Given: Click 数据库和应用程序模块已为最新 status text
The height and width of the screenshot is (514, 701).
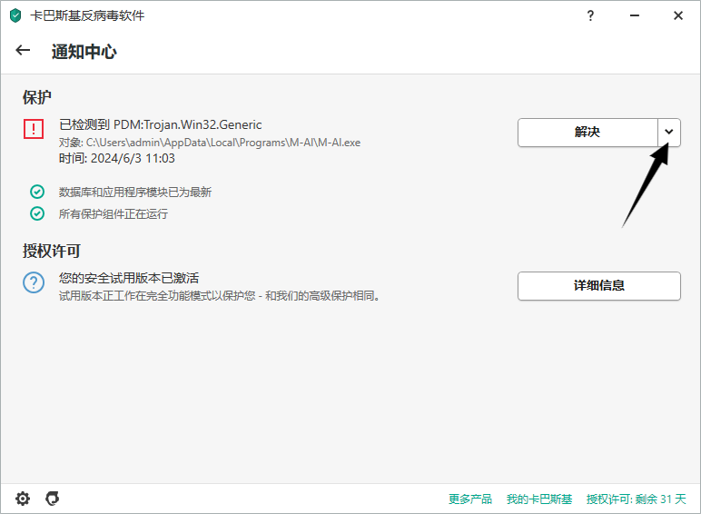Looking at the screenshot, I should (x=135, y=193).
